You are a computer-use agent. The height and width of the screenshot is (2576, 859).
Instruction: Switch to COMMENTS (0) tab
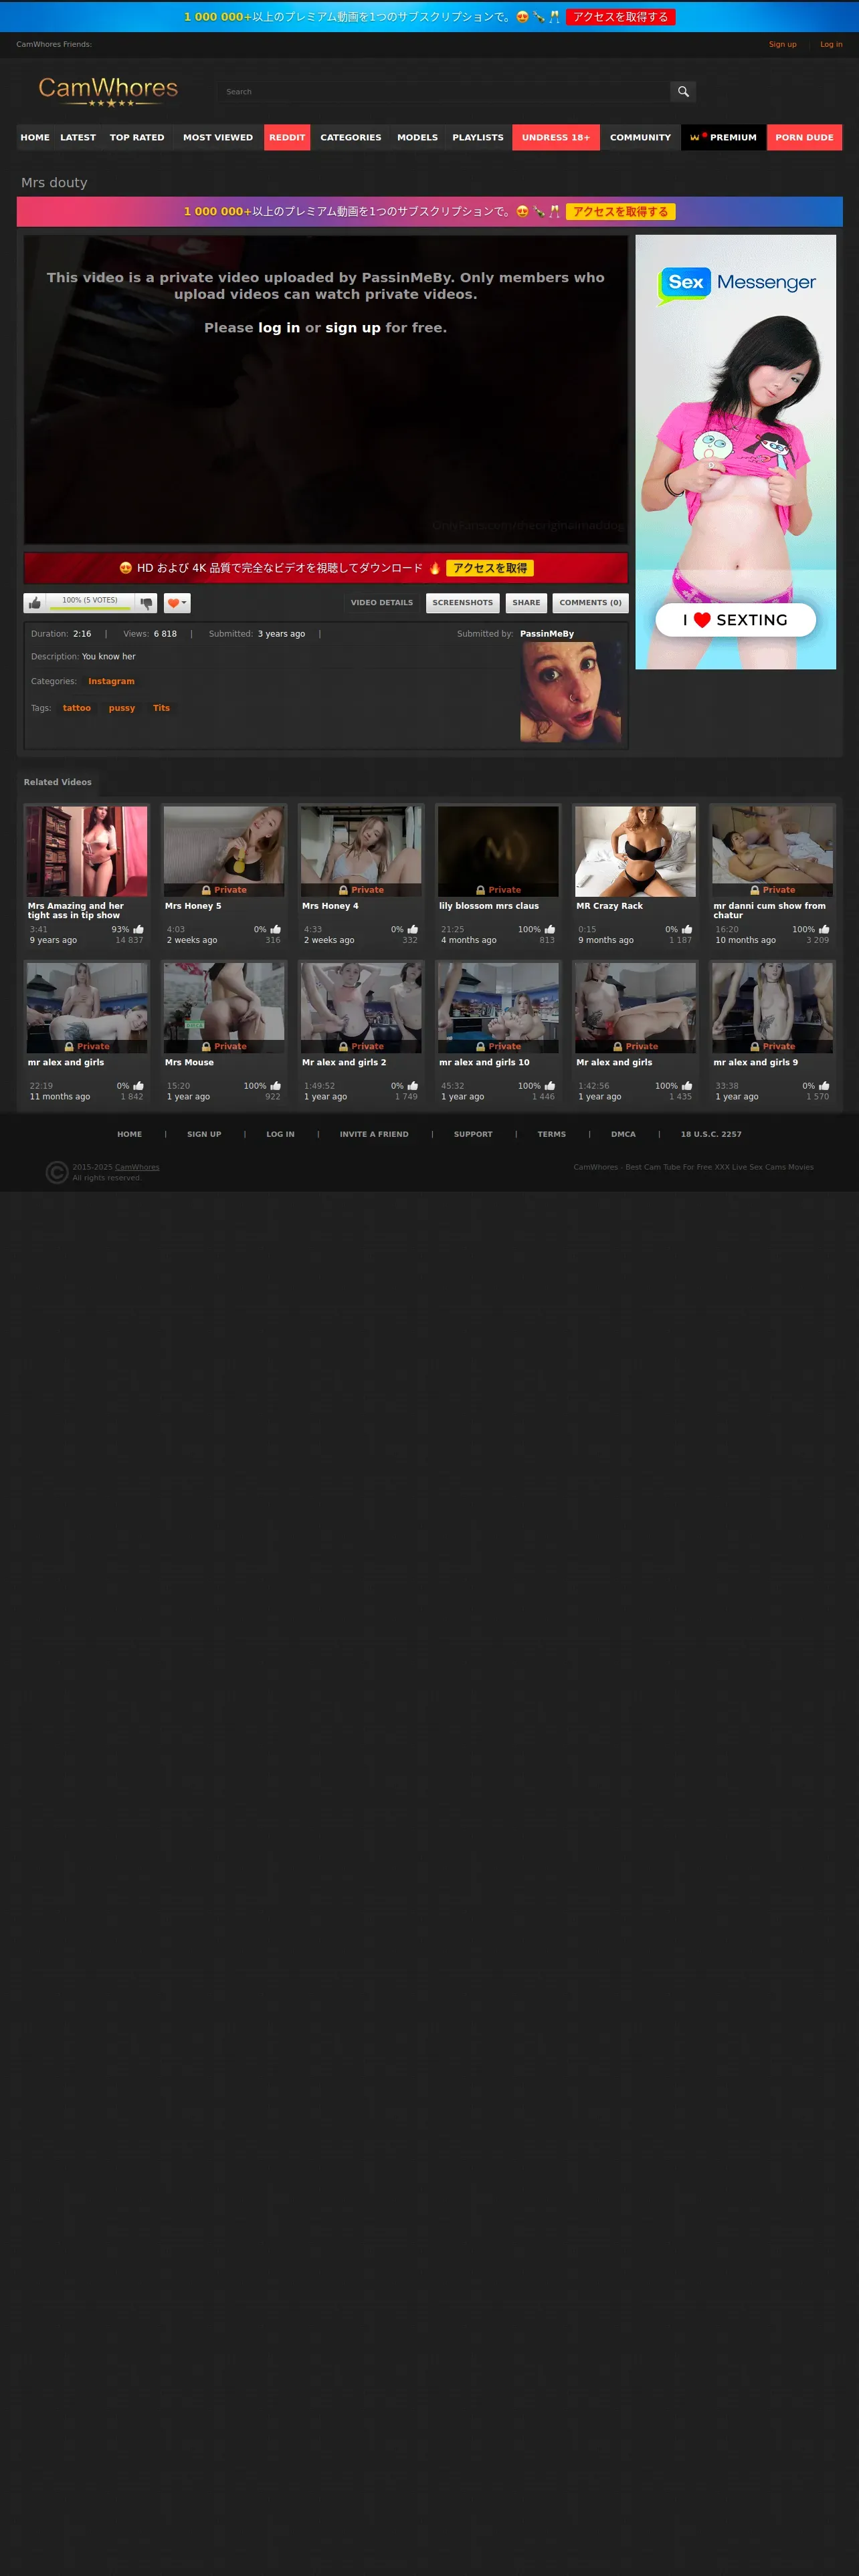[590, 603]
